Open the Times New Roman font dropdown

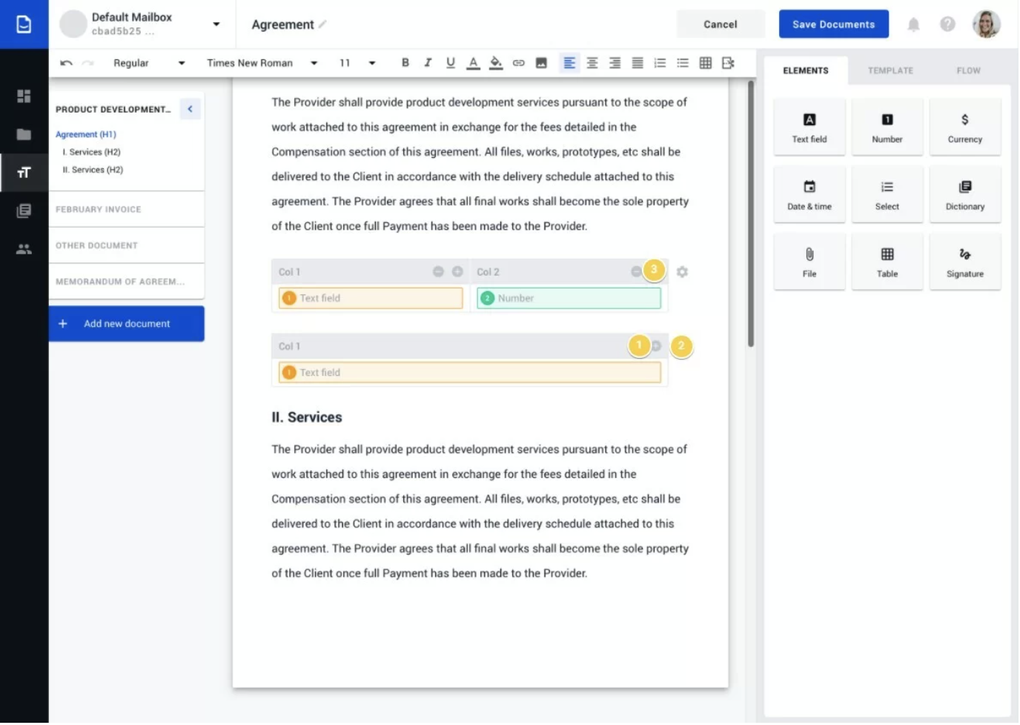[261, 63]
